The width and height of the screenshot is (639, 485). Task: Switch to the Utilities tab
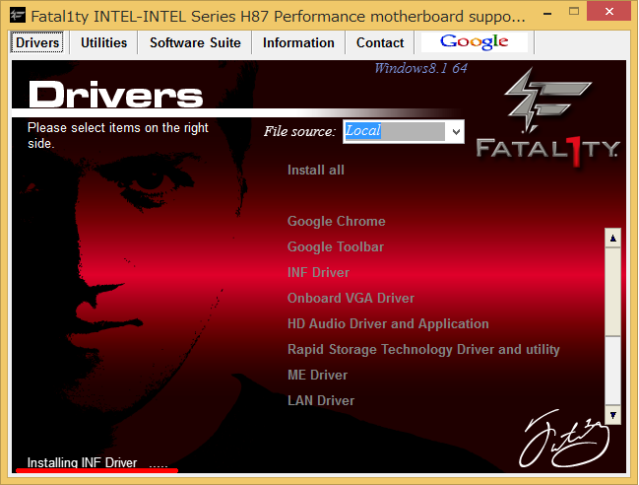pyautogui.click(x=103, y=42)
